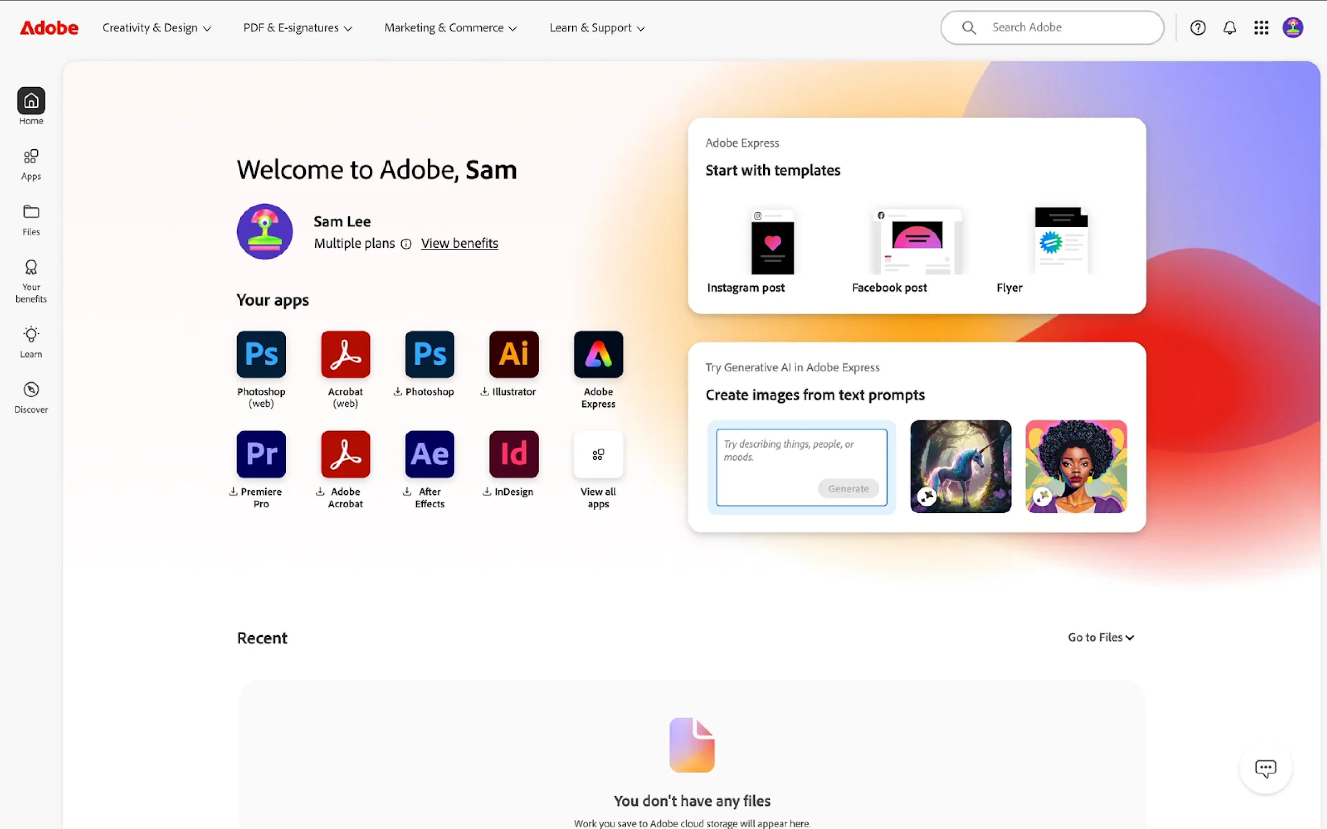This screenshot has height=829, width=1327.
Task: Click the View benefits link
Action: point(459,243)
